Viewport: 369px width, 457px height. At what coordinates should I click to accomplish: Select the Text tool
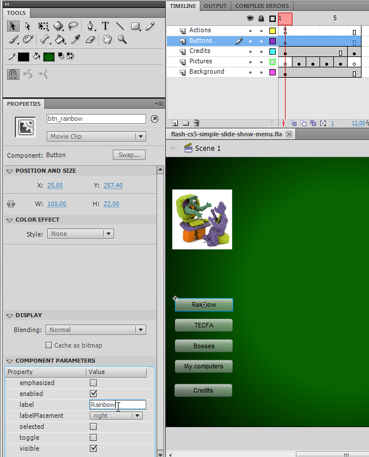click(x=105, y=26)
